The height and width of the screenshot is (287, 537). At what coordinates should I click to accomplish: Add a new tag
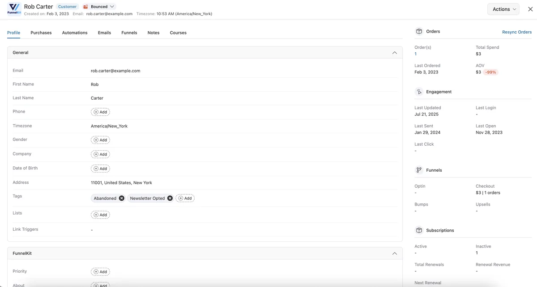click(x=185, y=198)
